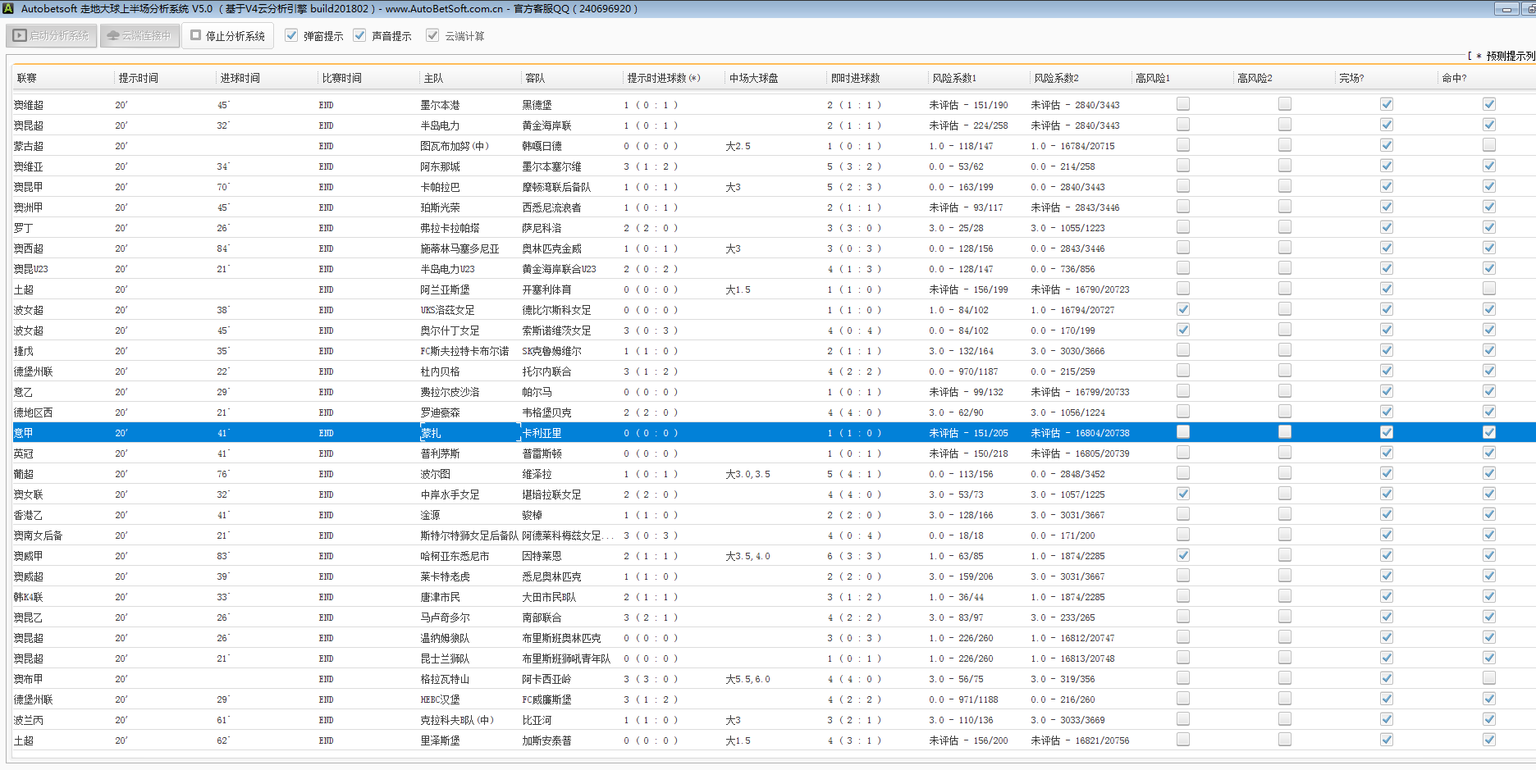Disable the 声音提示 checkbox
1536x770 pixels.
[359, 35]
